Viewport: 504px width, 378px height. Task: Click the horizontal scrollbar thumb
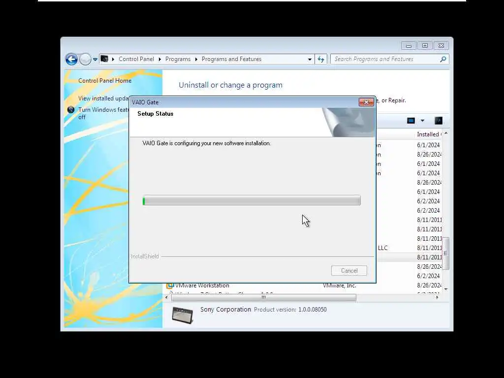point(264,298)
